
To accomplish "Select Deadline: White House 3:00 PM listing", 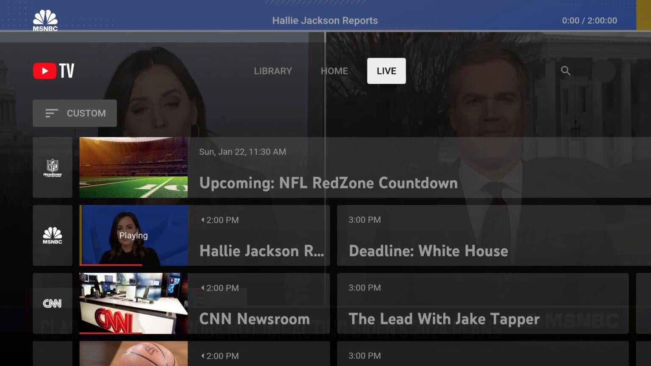I will [494, 236].
